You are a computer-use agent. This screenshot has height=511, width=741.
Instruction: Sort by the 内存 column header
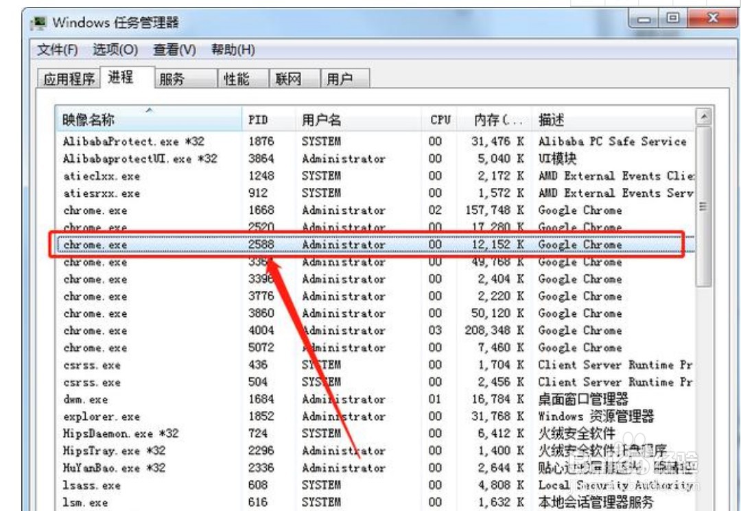pos(495,119)
